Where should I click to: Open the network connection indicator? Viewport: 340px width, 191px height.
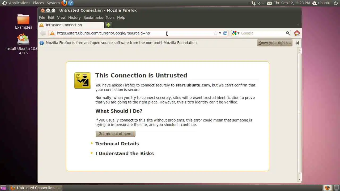point(253,3)
